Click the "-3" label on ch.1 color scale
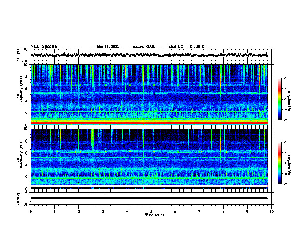The image size is (306, 237). point(285,78)
